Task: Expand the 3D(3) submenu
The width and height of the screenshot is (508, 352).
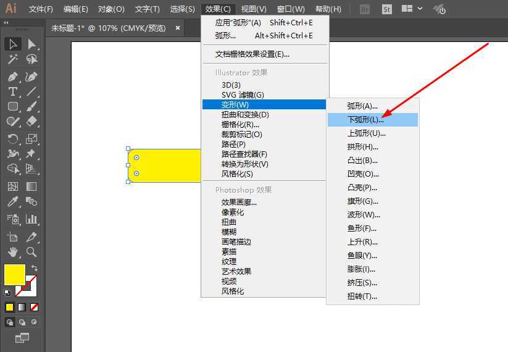Action: 264,85
